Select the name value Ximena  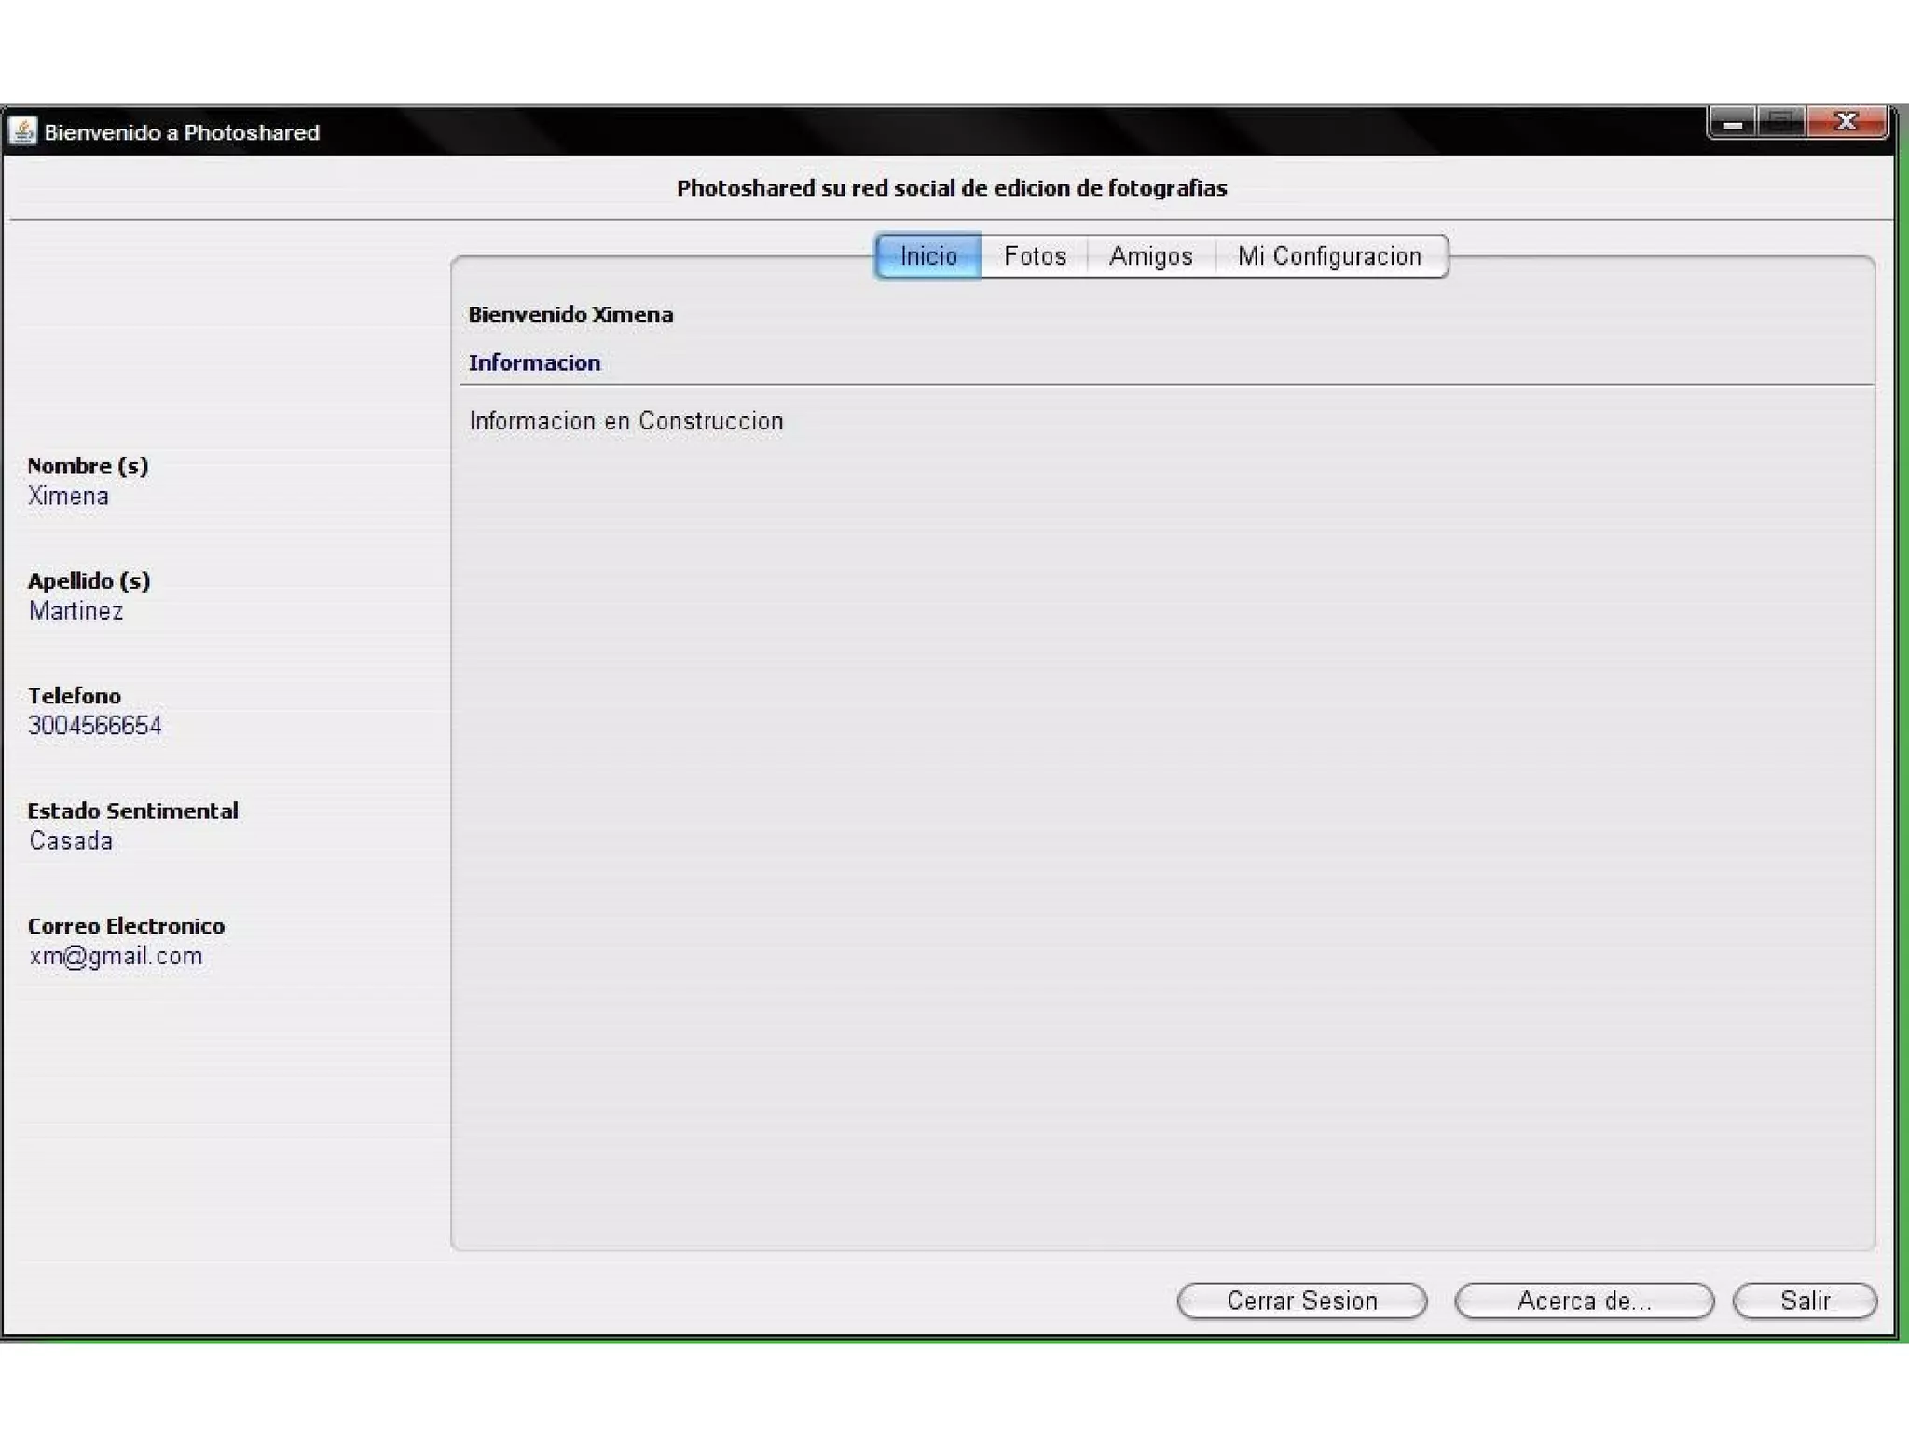pos(68,496)
